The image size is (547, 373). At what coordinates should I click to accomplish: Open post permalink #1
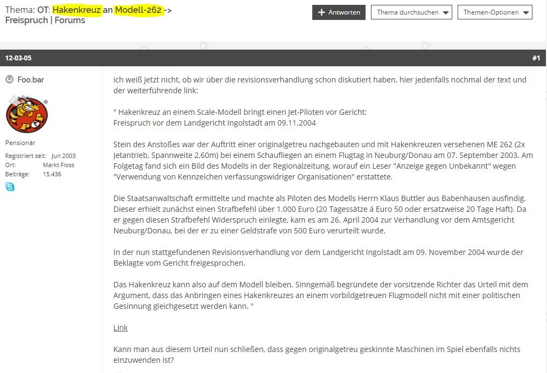[x=536, y=58]
